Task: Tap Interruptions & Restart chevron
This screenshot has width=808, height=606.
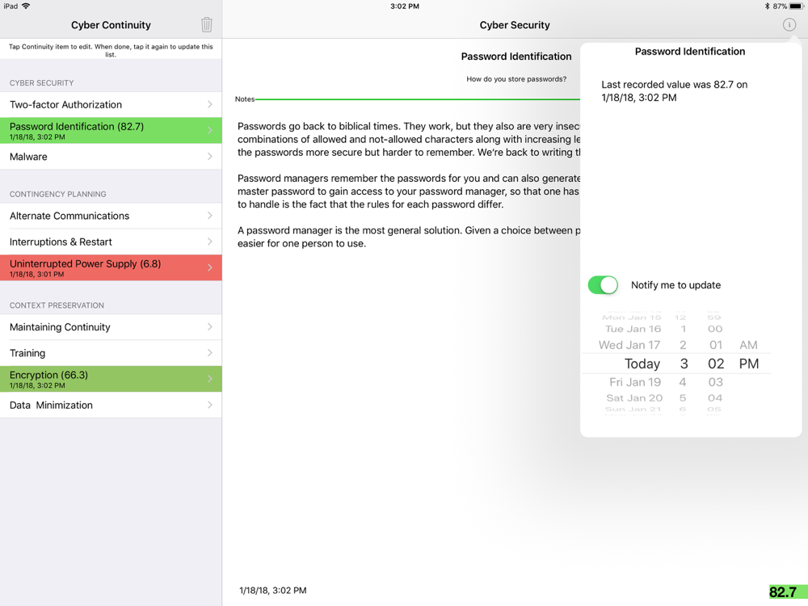Action: [x=210, y=242]
